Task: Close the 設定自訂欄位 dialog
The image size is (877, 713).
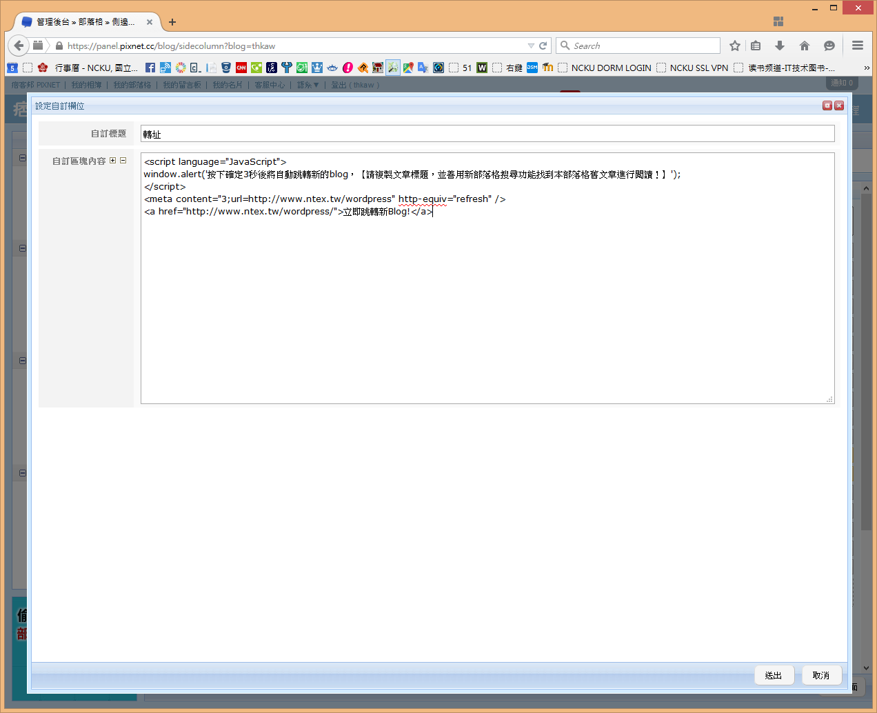Action: pyautogui.click(x=839, y=106)
